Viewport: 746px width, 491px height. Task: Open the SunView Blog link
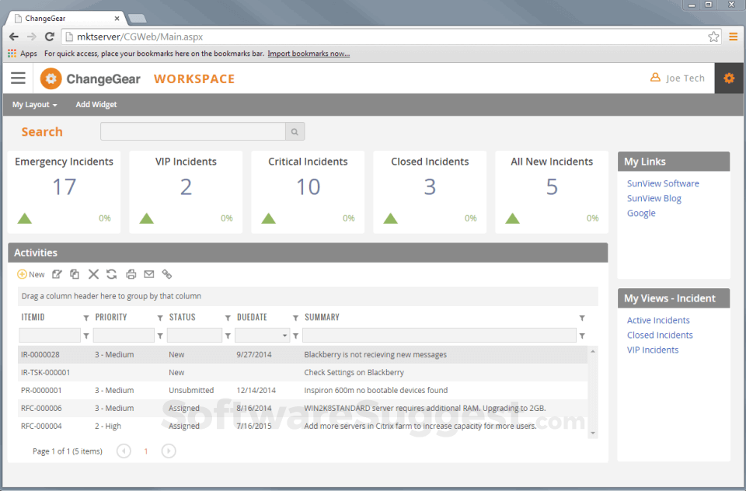654,198
